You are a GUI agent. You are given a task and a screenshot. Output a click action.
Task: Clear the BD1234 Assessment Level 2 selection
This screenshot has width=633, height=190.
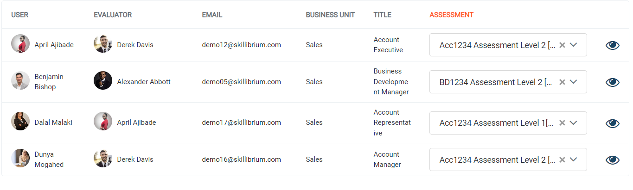coord(562,82)
